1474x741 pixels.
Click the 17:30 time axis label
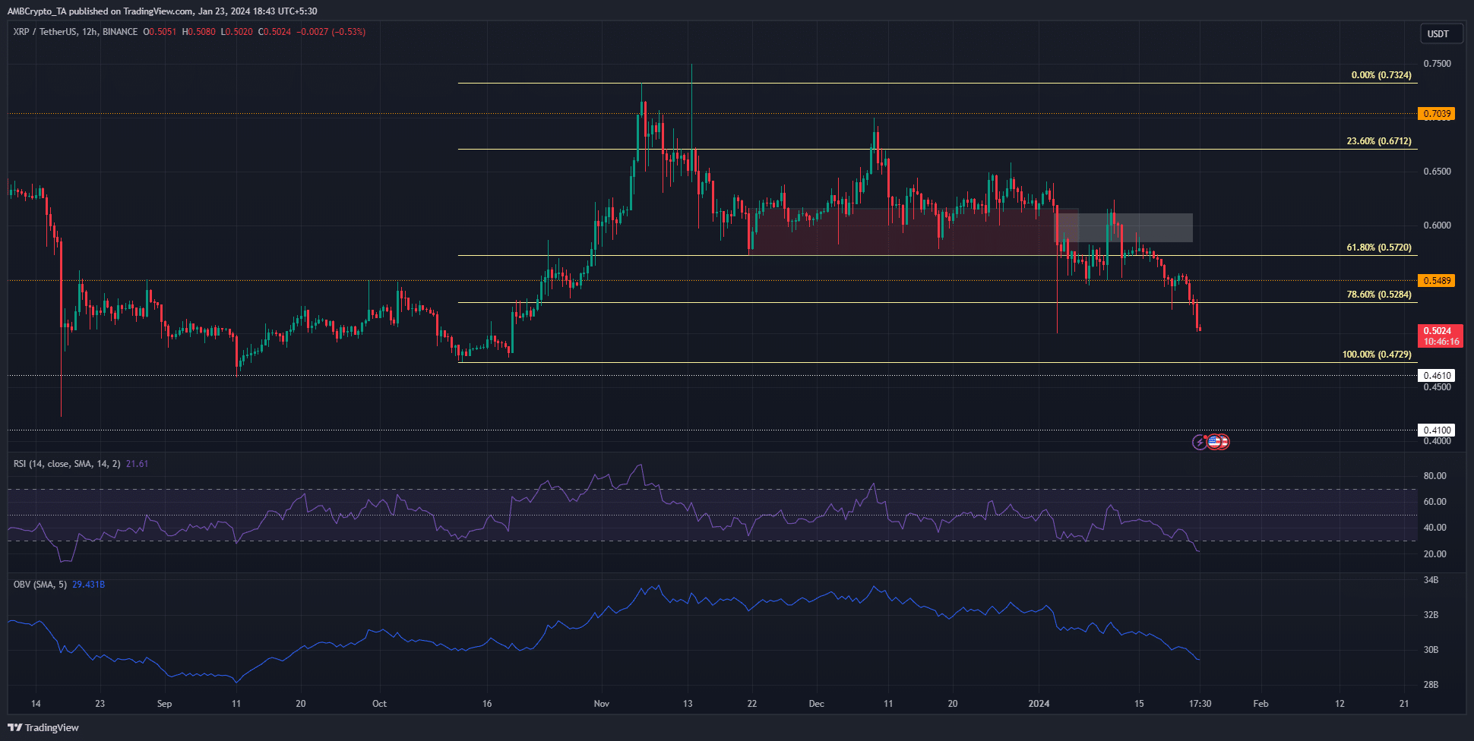tap(1200, 704)
